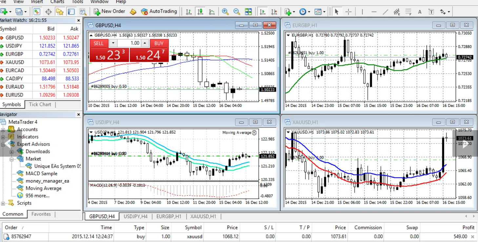Toggle one-click trading triangle on GBPUSD chart

click(x=91, y=35)
